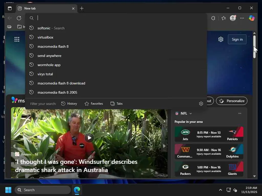This screenshot has width=262, height=196.
Task: Open page settings gear icon
Action: [x=221, y=39]
